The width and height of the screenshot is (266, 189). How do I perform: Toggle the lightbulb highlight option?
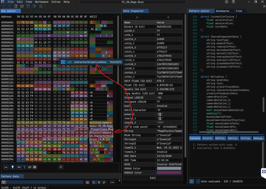(12, 167)
